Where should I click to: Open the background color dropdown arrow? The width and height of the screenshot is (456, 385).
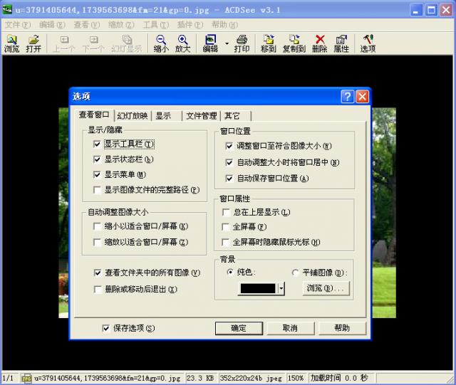[281, 288]
